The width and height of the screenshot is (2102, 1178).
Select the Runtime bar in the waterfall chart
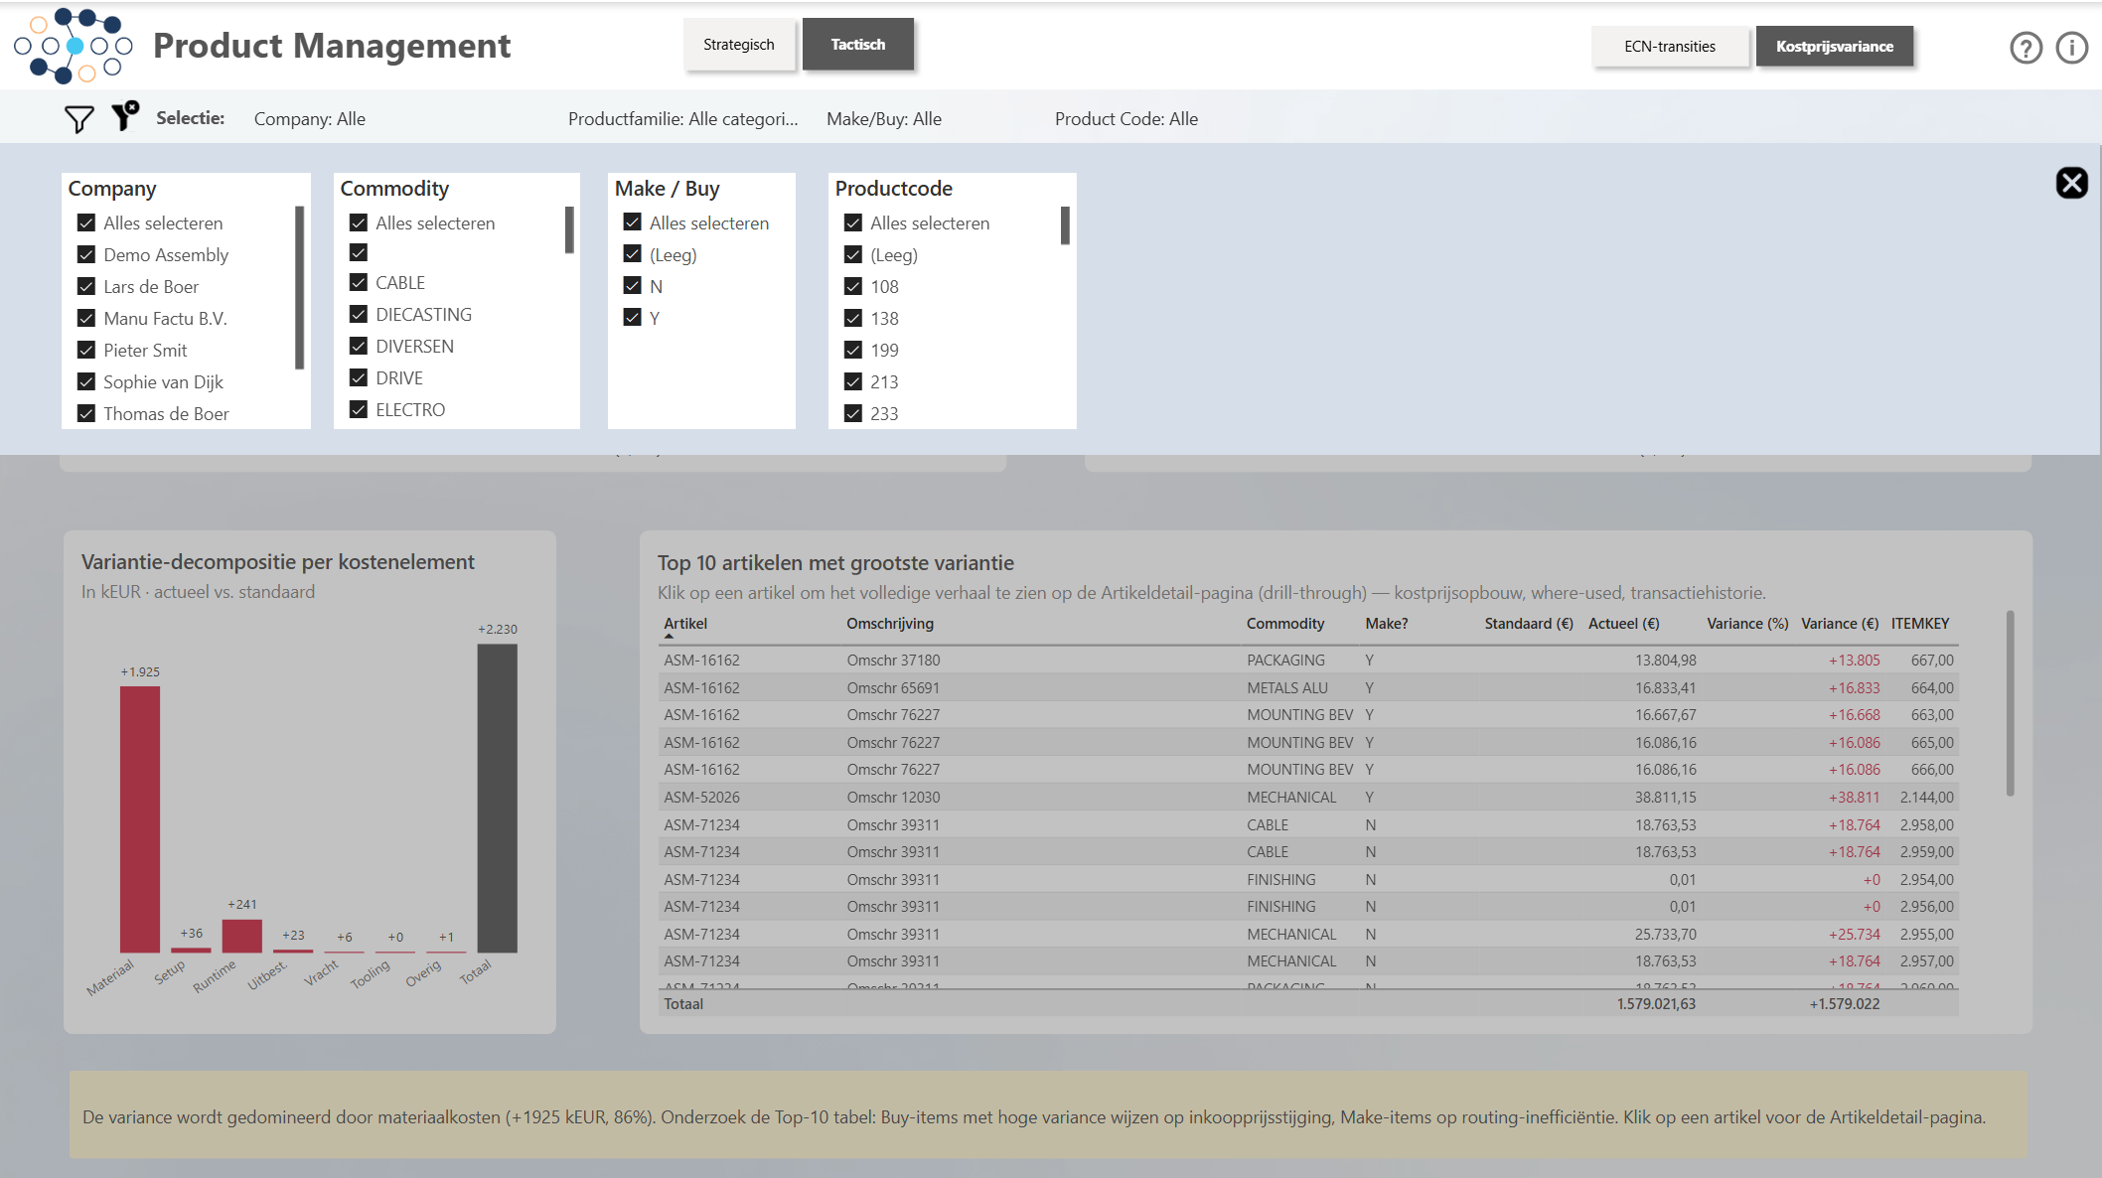coord(242,936)
